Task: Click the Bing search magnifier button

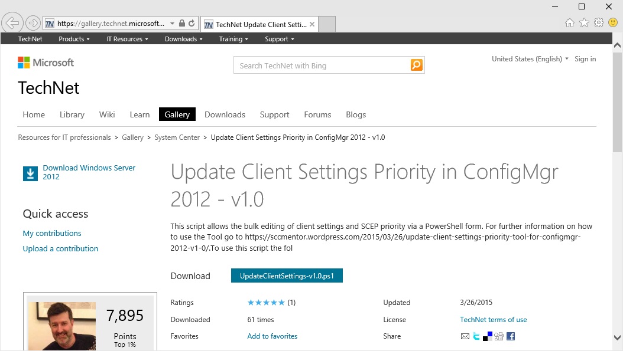Action: point(417,65)
